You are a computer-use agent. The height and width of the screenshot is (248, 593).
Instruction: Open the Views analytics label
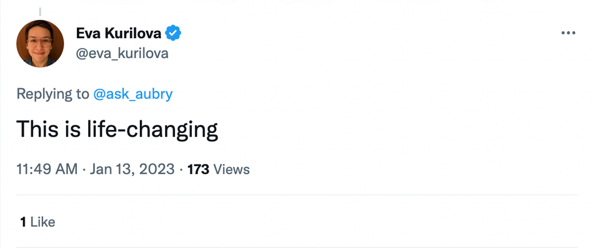click(x=231, y=169)
